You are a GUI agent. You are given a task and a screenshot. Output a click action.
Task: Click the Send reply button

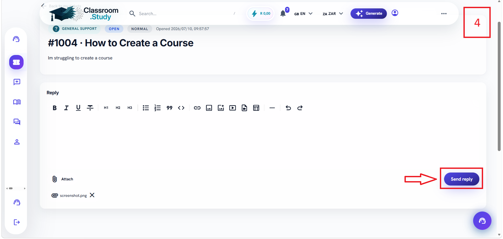[x=462, y=179]
